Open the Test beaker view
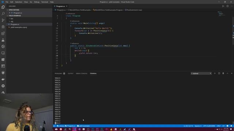This screenshot has height=131, width=234. [x=3, y=40]
